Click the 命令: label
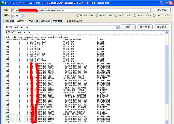 pyautogui.click(x=9, y=27)
